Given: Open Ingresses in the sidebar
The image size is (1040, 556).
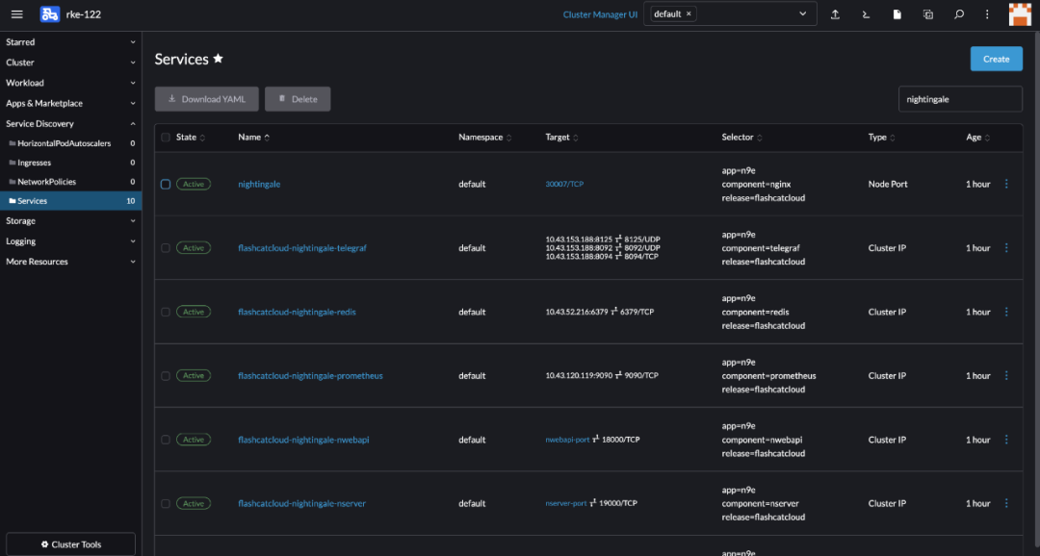Looking at the screenshot, I should point(35,163).
